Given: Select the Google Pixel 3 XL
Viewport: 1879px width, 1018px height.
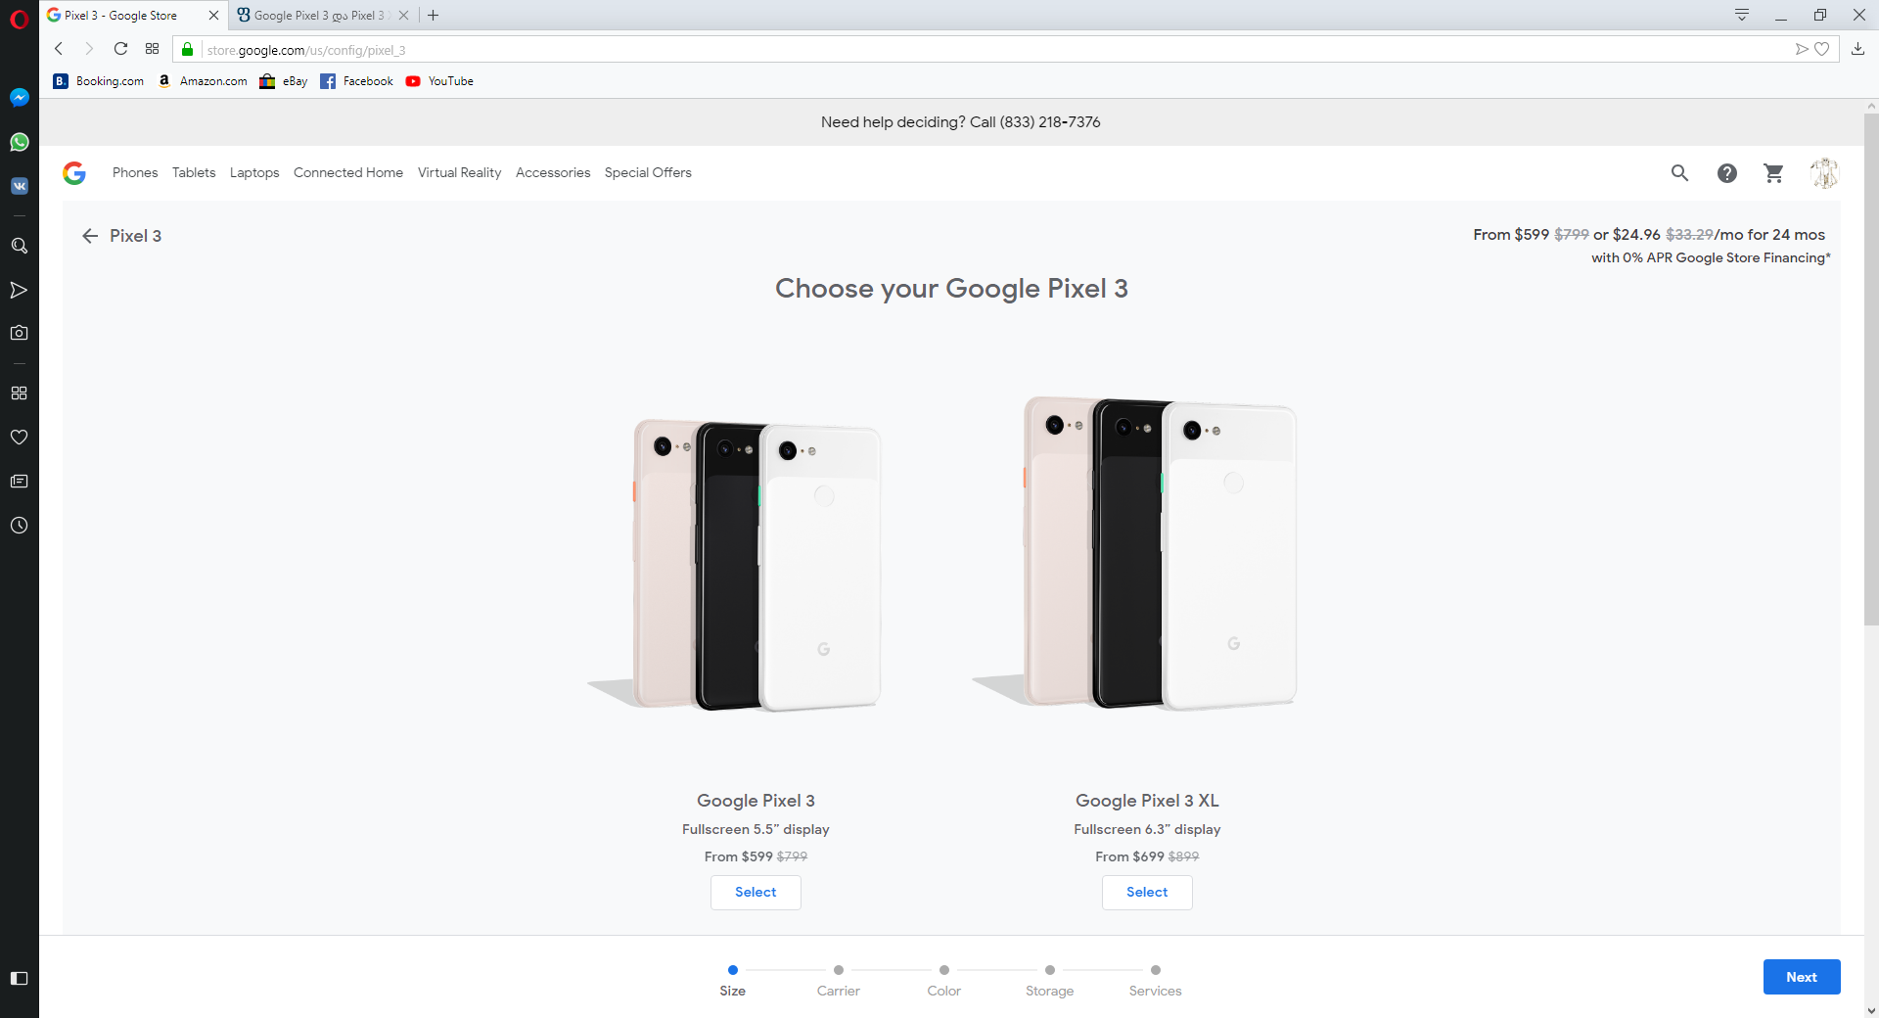Looking at the screenshot, I should (1147, 893).
